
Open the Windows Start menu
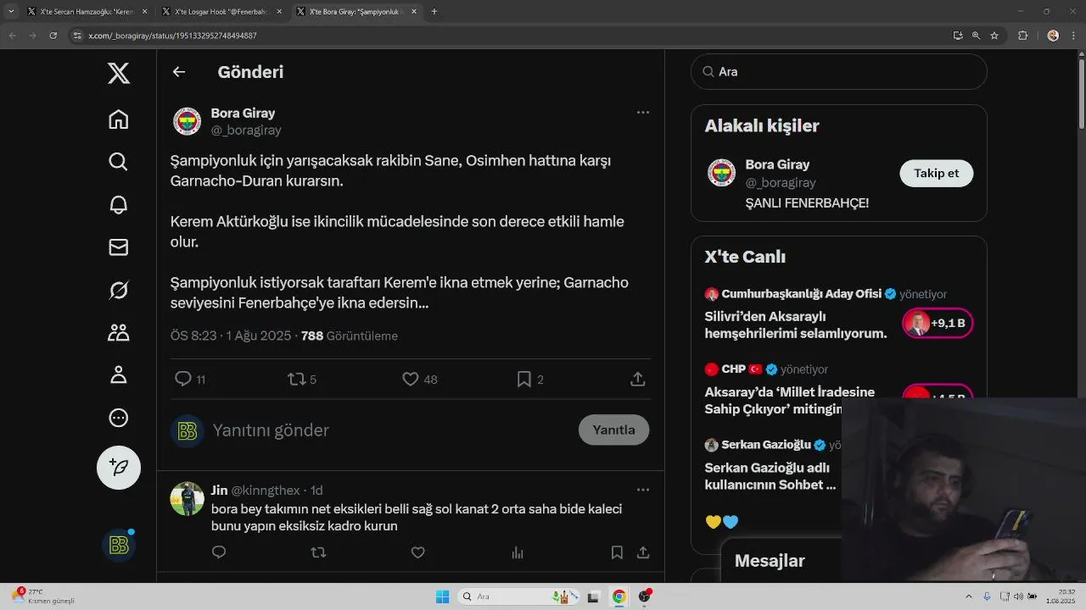442,596
